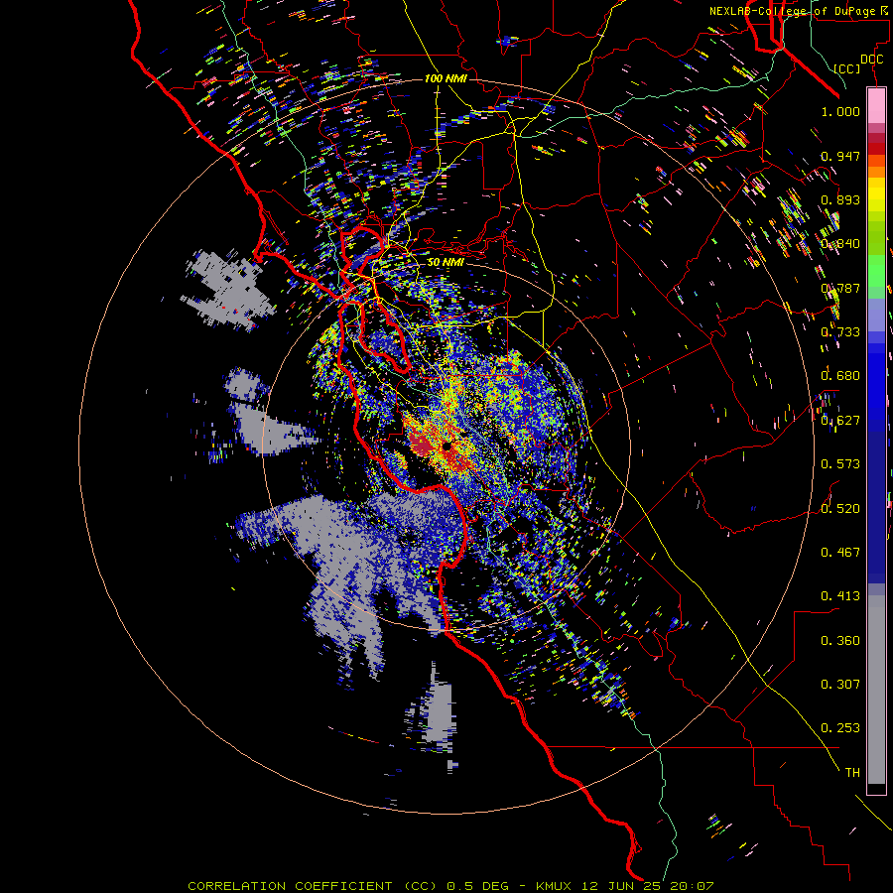This screenshot has width=893, height=893.
Task: Select the 0.253 scale value
Action: point(840,728)
